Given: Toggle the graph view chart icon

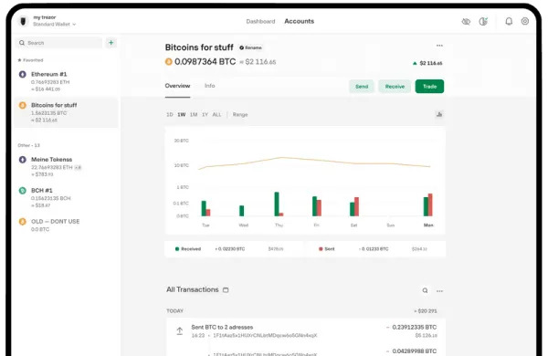Looking at the screenshot, I should point(439,114).
